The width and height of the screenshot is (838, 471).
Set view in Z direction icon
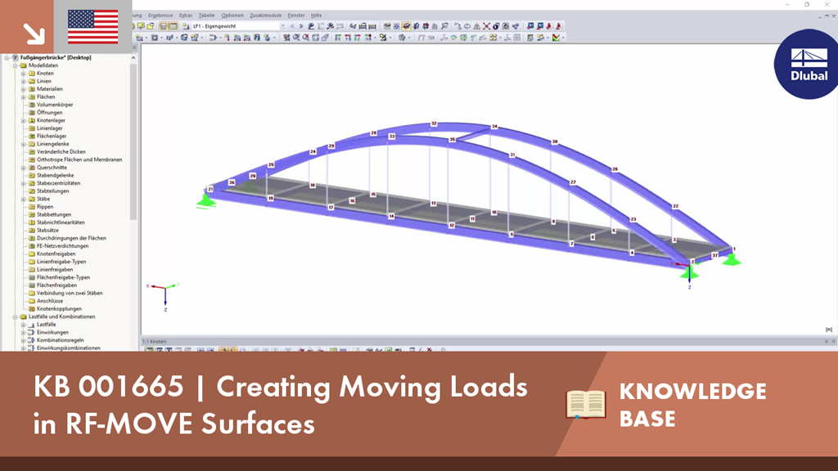[358, 38]
